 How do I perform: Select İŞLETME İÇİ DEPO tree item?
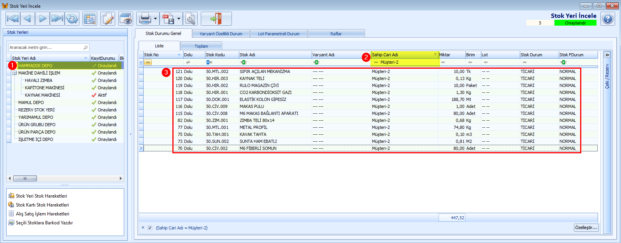point(36,139)
